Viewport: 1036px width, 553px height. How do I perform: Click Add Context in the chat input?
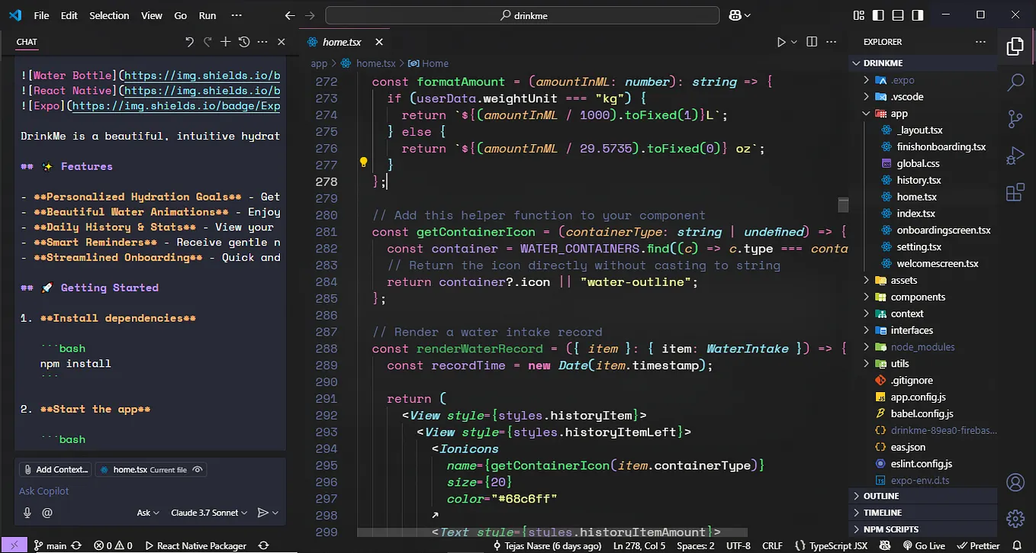pos(54,469)
